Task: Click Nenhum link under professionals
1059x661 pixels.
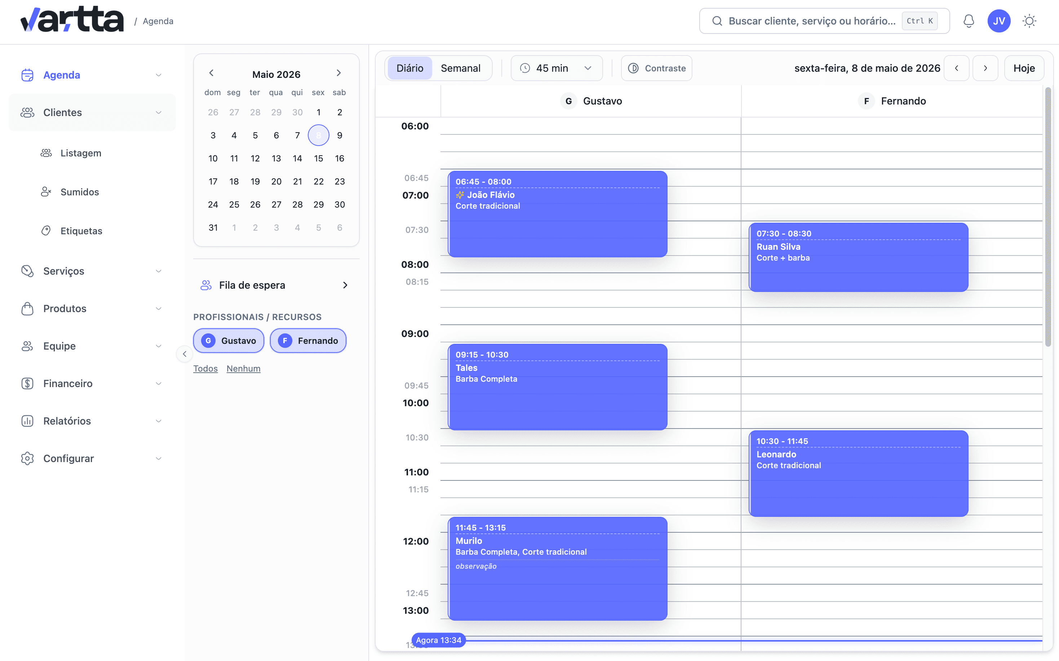Action: (244, 369)
